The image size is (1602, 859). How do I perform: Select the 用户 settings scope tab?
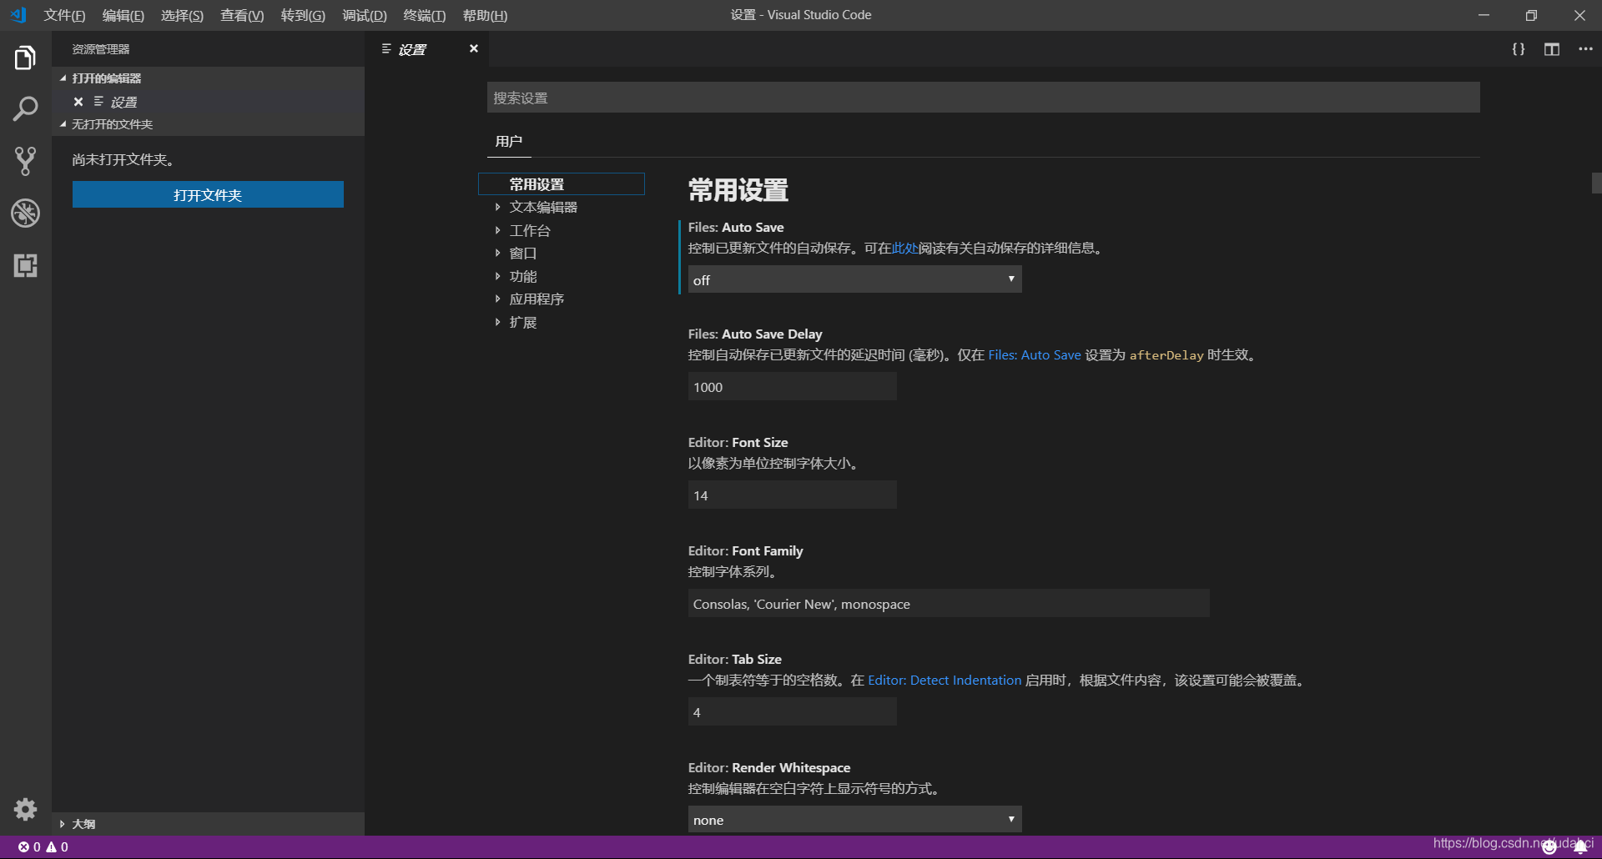pos(509,141)
